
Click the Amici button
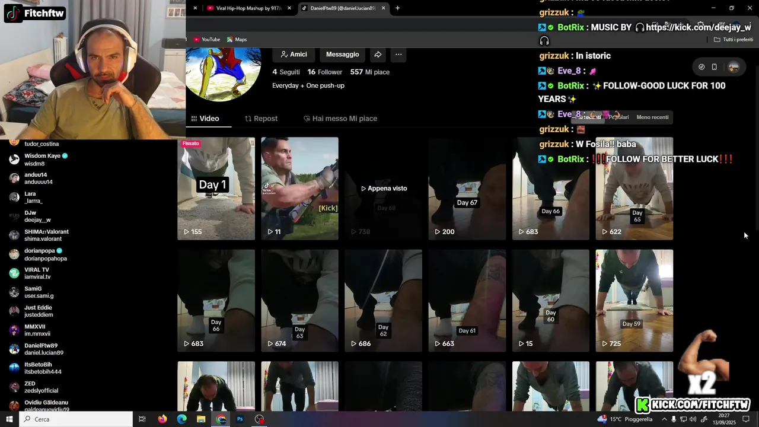click(x=294, y=55)
